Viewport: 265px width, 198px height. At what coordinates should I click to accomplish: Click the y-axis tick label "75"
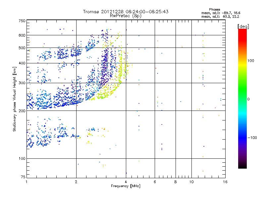pos(23,177)
